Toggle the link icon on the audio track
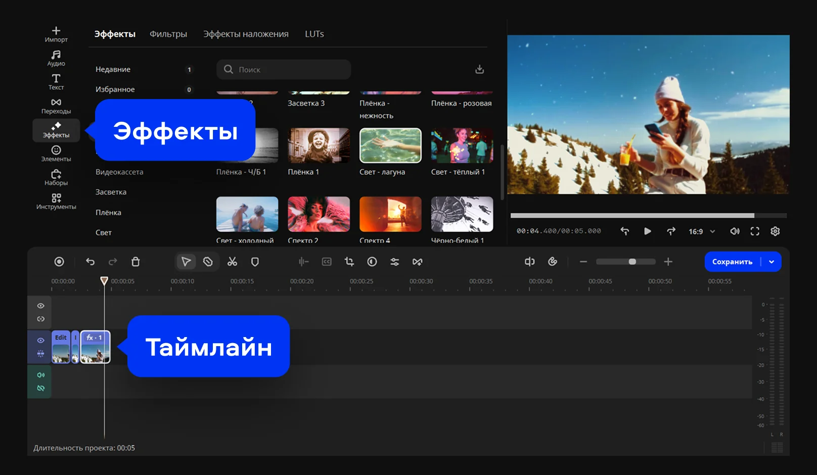The height and width of the screenshot is (475, 817). pos(41,388)
